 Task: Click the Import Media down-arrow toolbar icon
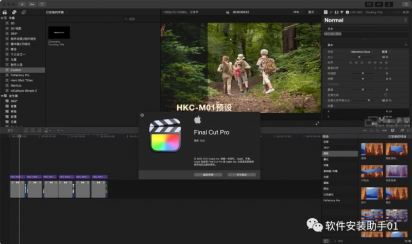[x=22, y=4]
